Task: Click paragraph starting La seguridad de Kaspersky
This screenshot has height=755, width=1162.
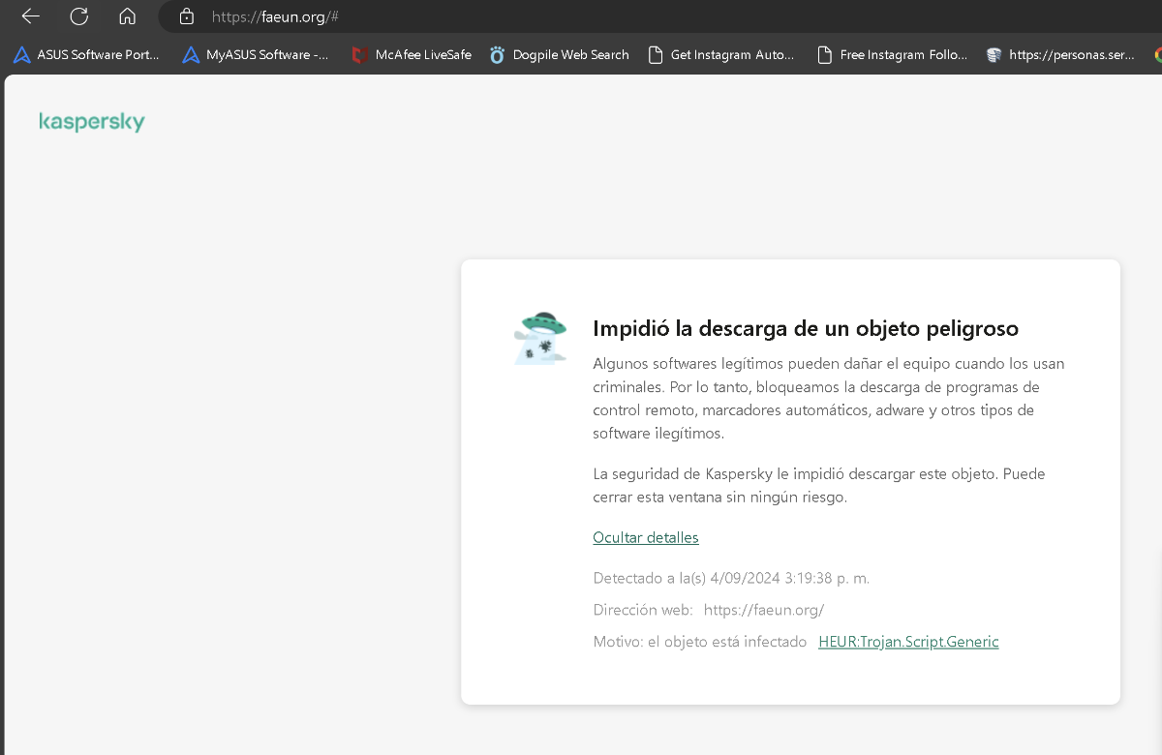Action: [x=819, y=486]
